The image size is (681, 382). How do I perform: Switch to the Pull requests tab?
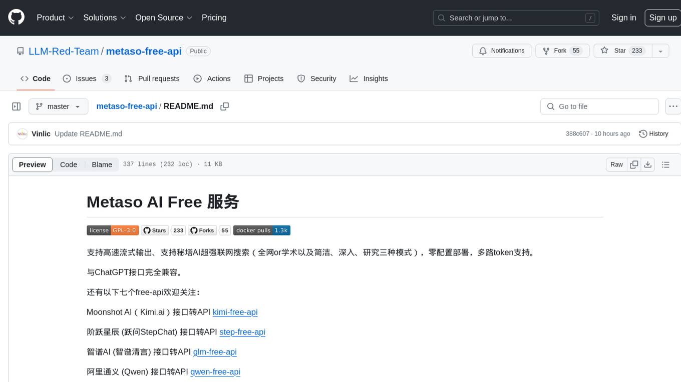(152, 78)
